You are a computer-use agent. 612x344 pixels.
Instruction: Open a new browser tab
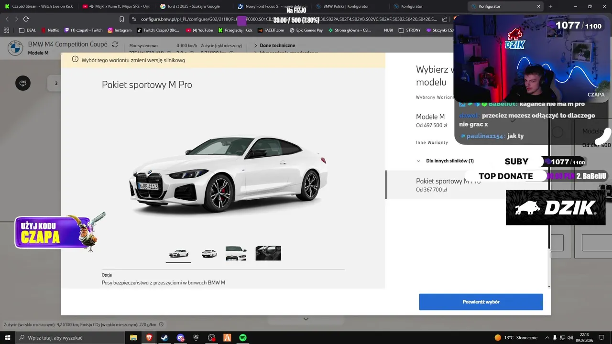(x=550, y=6)
